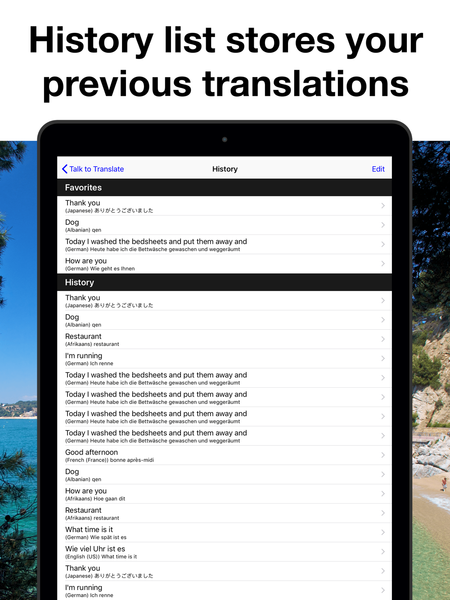Open favorite 'How are you' German entry
Image resolution: width=450 pixels, height=600 pixels.
[x=225, y=264]
